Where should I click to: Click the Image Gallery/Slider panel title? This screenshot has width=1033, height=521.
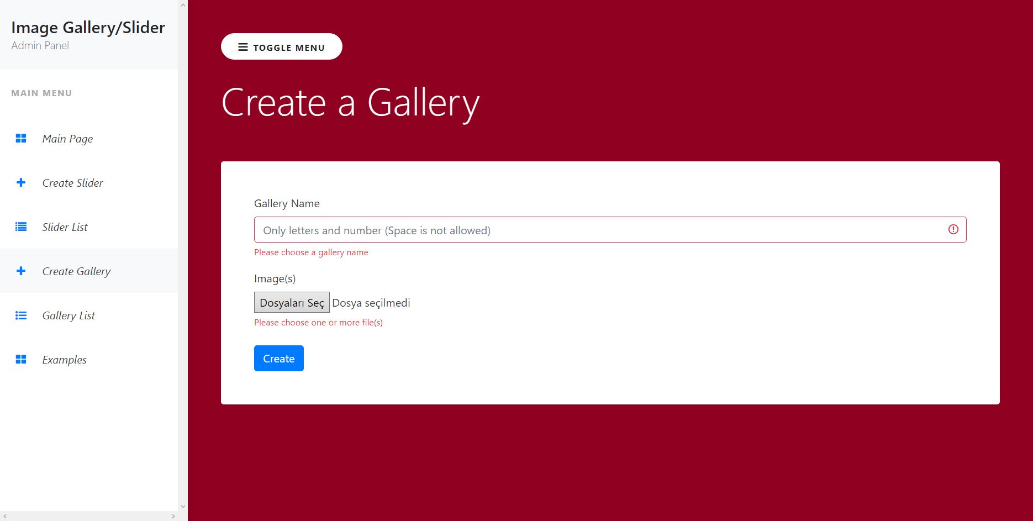[88, 27]
